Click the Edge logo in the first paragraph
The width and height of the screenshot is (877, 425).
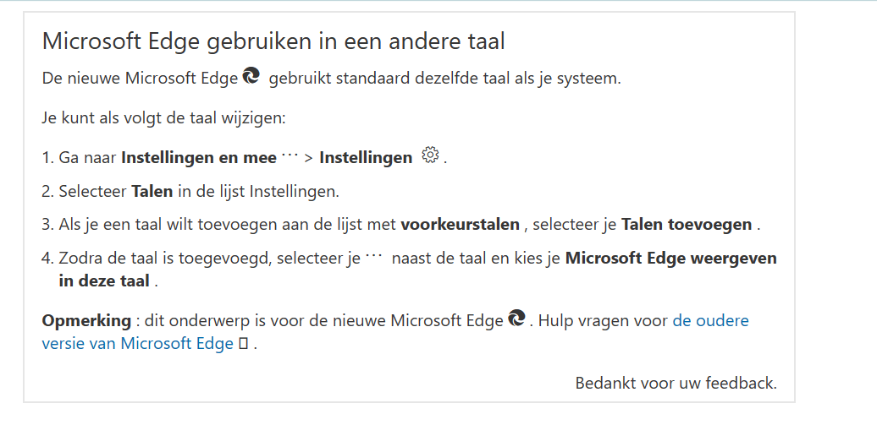point(251,75)
